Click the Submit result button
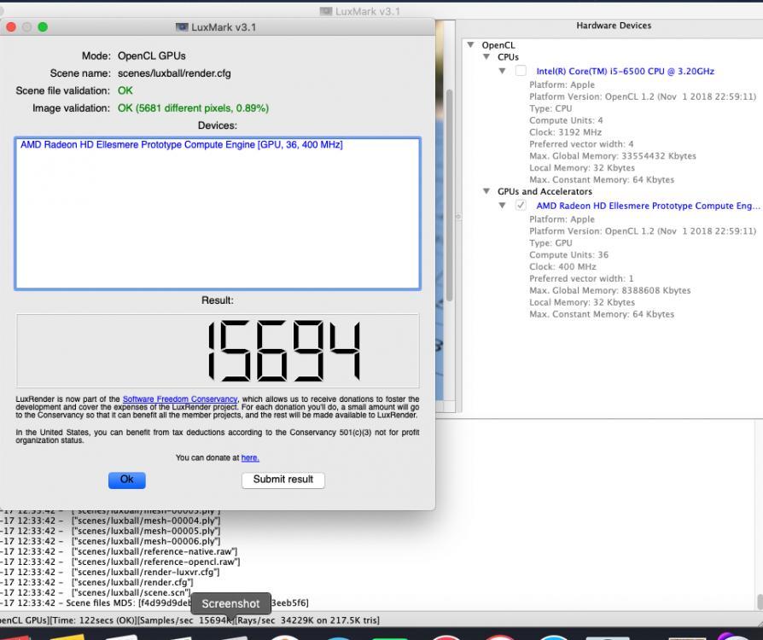This screenshot has width=763, height=640. point(282,480)
